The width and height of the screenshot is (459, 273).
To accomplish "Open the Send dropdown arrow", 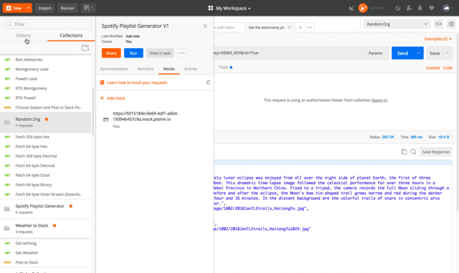I will tap(419, 53).
